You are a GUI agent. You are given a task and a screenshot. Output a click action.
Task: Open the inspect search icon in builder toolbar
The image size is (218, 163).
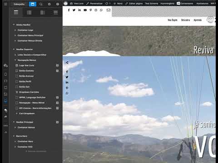[41, 4]
